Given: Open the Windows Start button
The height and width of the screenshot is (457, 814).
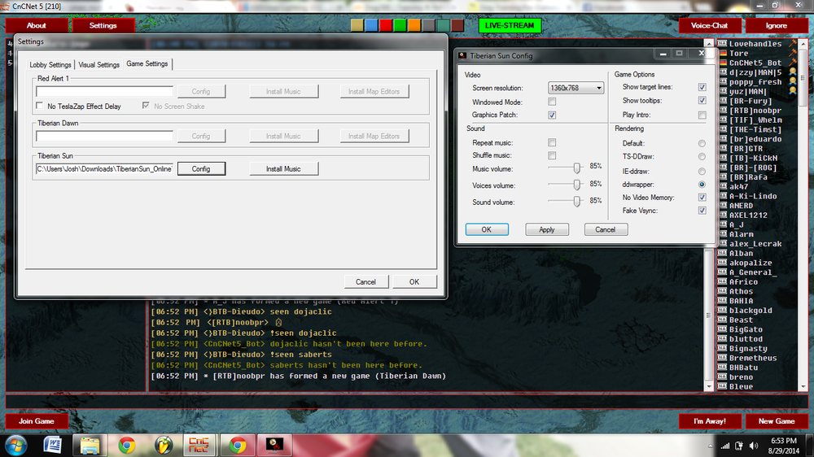Looking at the screenshot, I should pos(16,446).
